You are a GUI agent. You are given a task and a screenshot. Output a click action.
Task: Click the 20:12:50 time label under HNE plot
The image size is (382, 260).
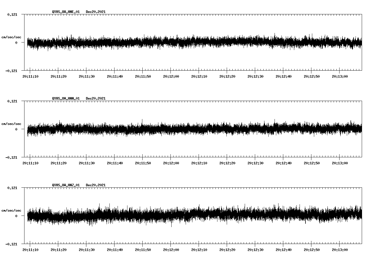[312, 76]
